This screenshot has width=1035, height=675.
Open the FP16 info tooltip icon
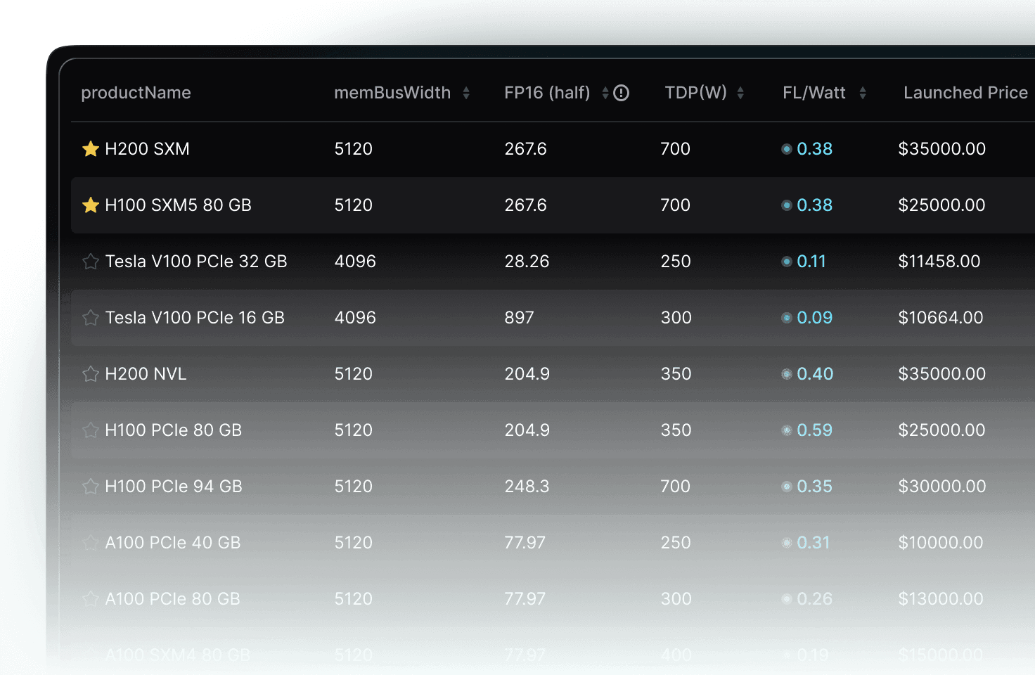(x=621, y=93)
